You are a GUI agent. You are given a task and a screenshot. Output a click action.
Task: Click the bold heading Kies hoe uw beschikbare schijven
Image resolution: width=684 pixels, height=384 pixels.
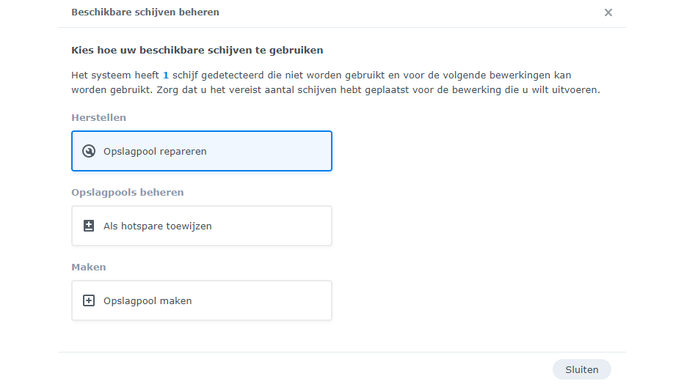click(197, 51)
